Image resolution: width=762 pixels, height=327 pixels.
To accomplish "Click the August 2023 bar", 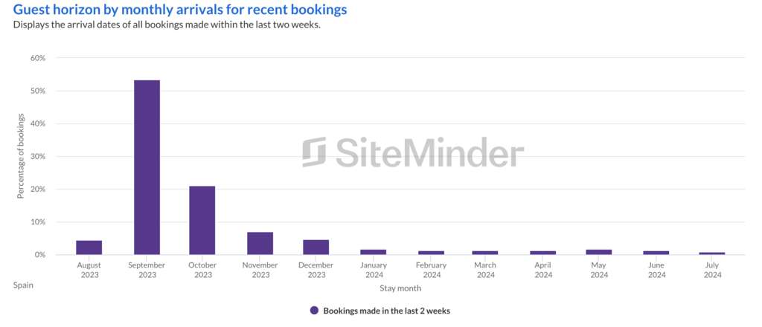I will click(89, 247).
